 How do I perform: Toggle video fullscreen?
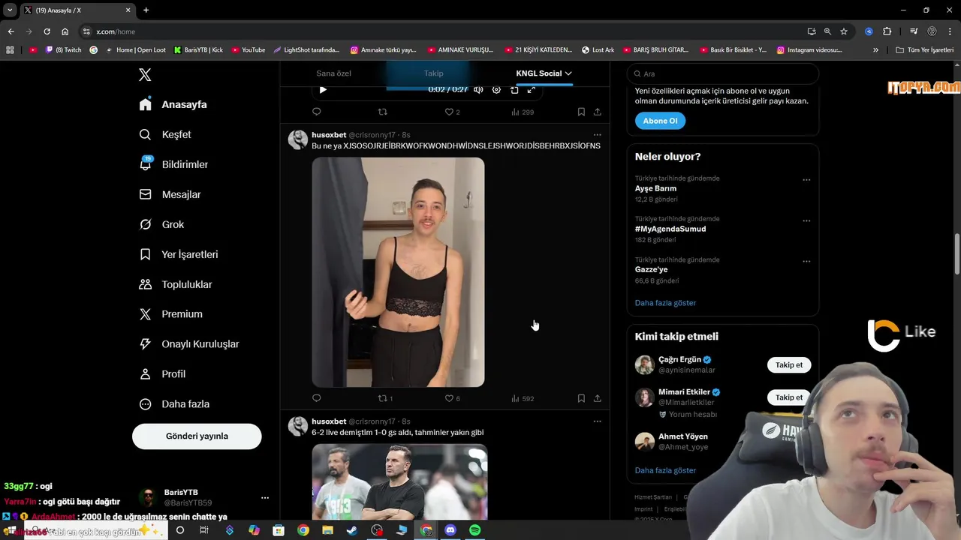(x=531, y=90)
